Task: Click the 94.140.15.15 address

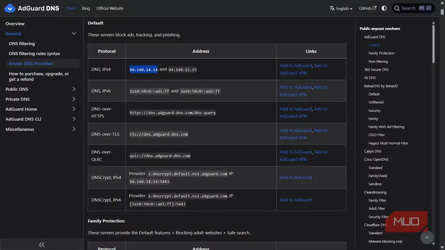Action: click(x=182, y=69)
